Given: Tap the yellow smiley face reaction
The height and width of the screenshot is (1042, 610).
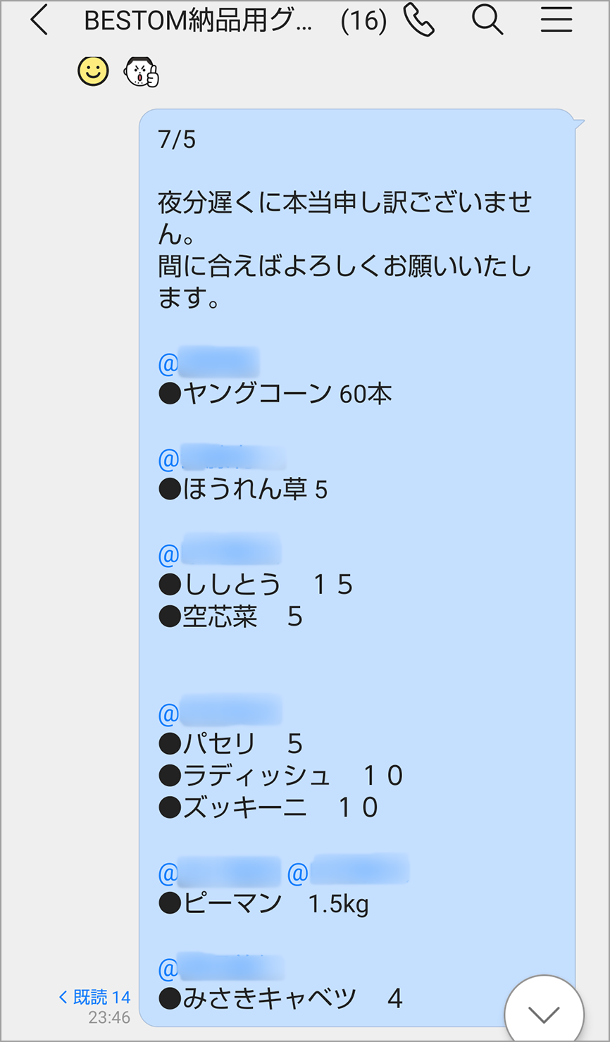Looking at the screenshot, I should click(x=93, y=71).
